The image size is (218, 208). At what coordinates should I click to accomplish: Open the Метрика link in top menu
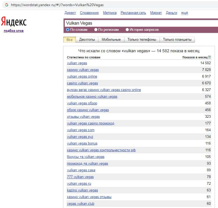110,13
